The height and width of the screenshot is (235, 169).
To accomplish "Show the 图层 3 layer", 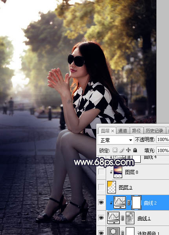I will click(101, 187).
